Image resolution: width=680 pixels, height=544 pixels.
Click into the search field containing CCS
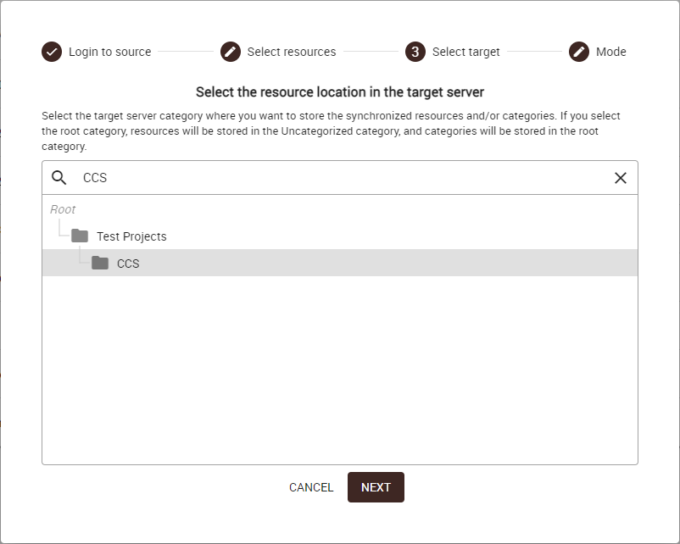339,178
